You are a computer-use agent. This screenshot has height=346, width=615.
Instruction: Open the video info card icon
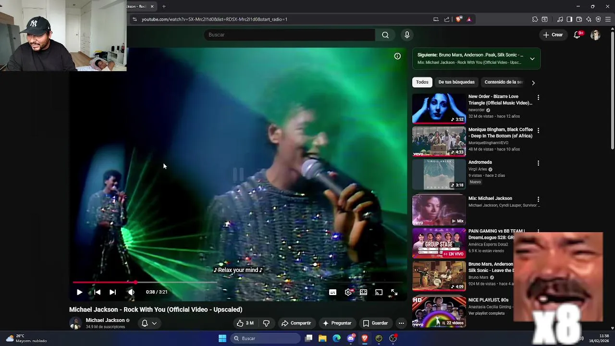pyautogui.click(x=397, y=56)
